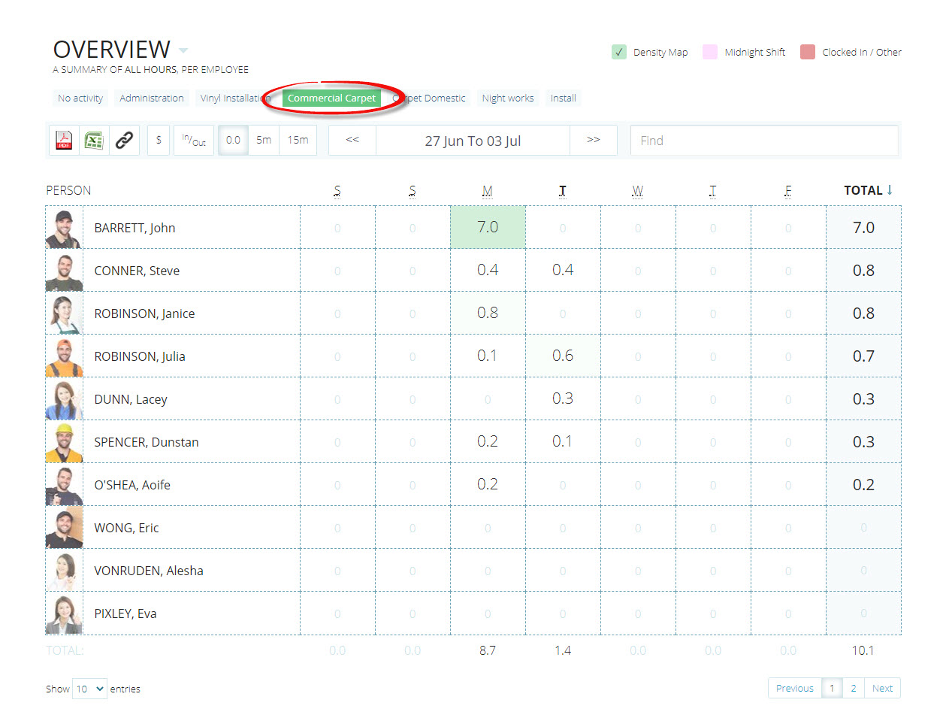Go to previous week arrow
Viewport: 946px width, 724px height.
(x=352, y=141)
